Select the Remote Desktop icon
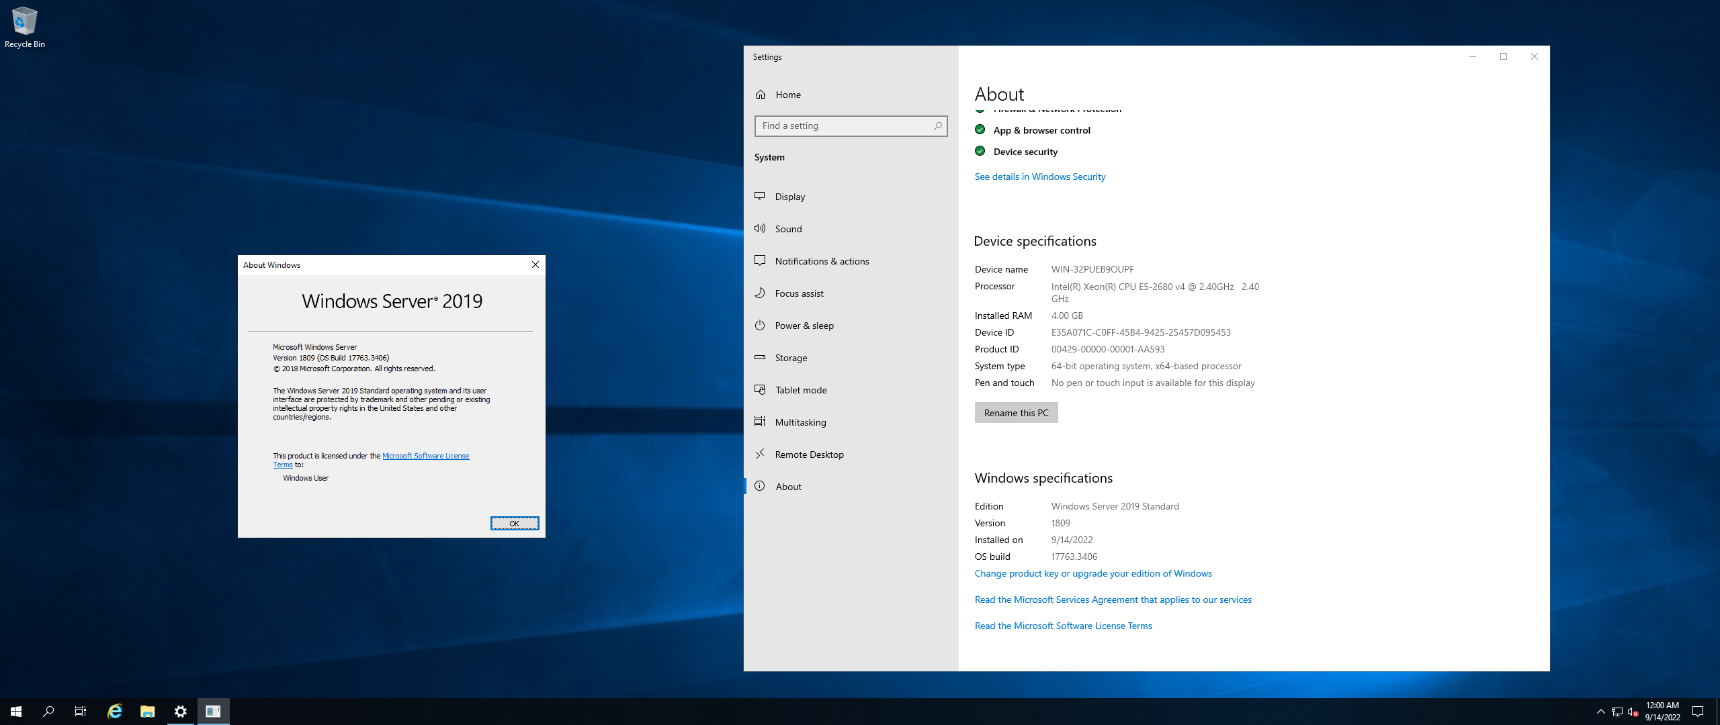The width and height of the screenshot is (1720, 725). coord(760,454)
